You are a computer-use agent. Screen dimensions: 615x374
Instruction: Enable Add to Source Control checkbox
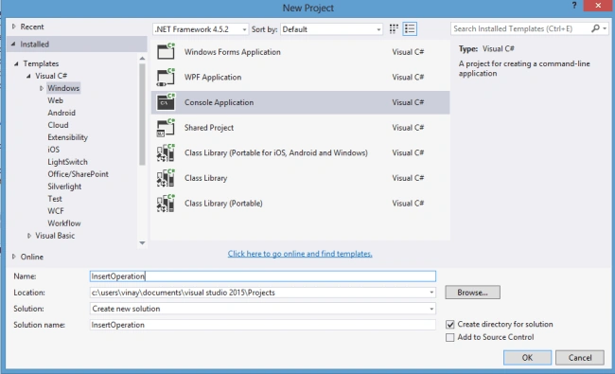pyautogui.click(x=449, y=337)
